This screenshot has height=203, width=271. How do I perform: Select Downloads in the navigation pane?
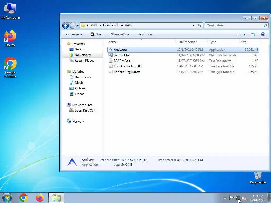point(83,55)
